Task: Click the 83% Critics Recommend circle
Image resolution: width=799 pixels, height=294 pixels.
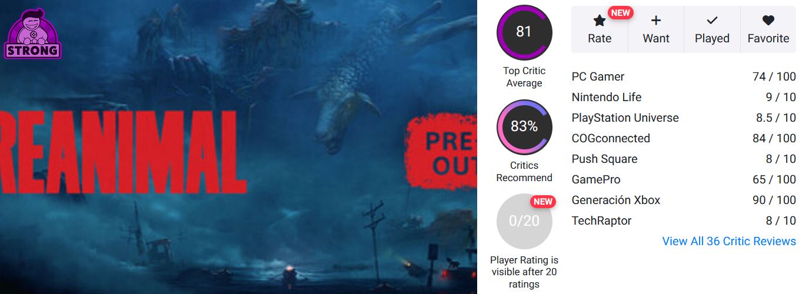Action: coord(524,127)
